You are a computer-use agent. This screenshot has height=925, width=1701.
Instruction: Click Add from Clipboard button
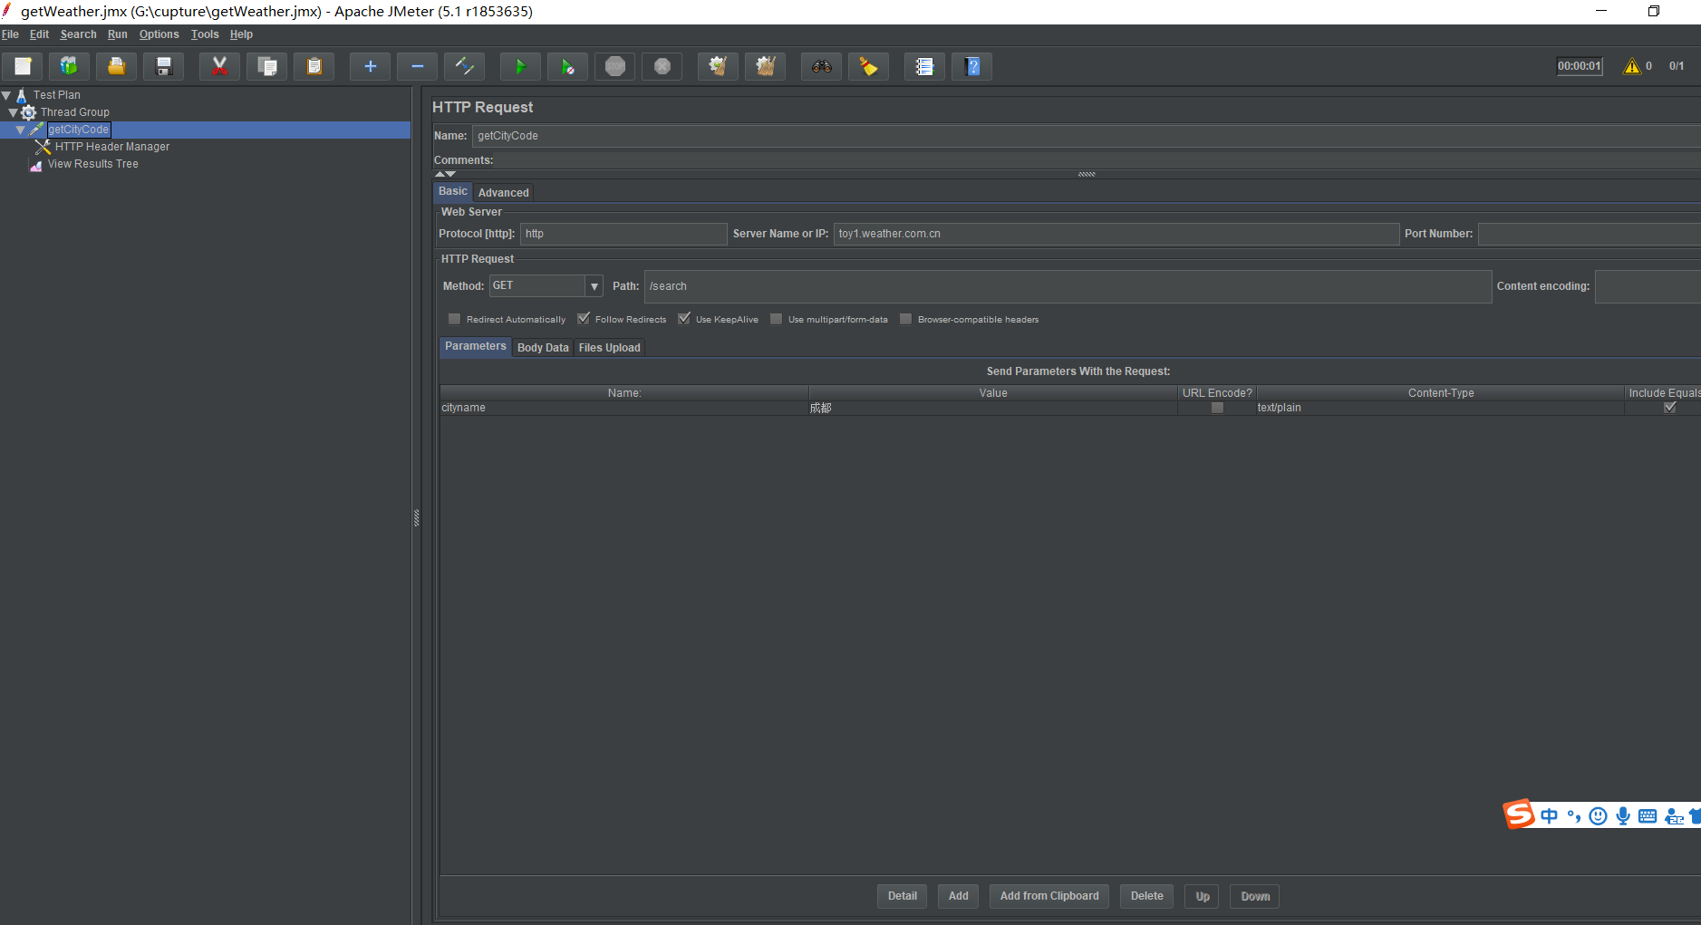[x=1049, y=896]
